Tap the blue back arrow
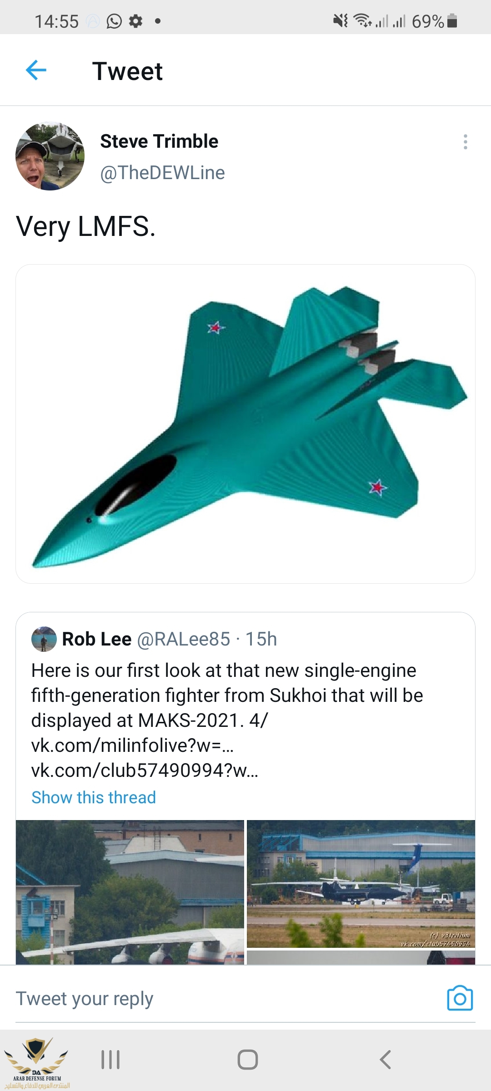The height and width of the screenshot is (1091, 491). [36, 70]
